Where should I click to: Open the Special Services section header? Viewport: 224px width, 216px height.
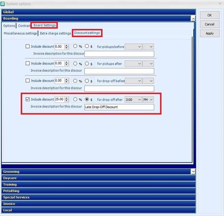(x=98, y=197)
